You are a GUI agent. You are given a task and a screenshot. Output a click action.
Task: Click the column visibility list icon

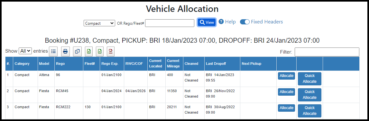53,51
